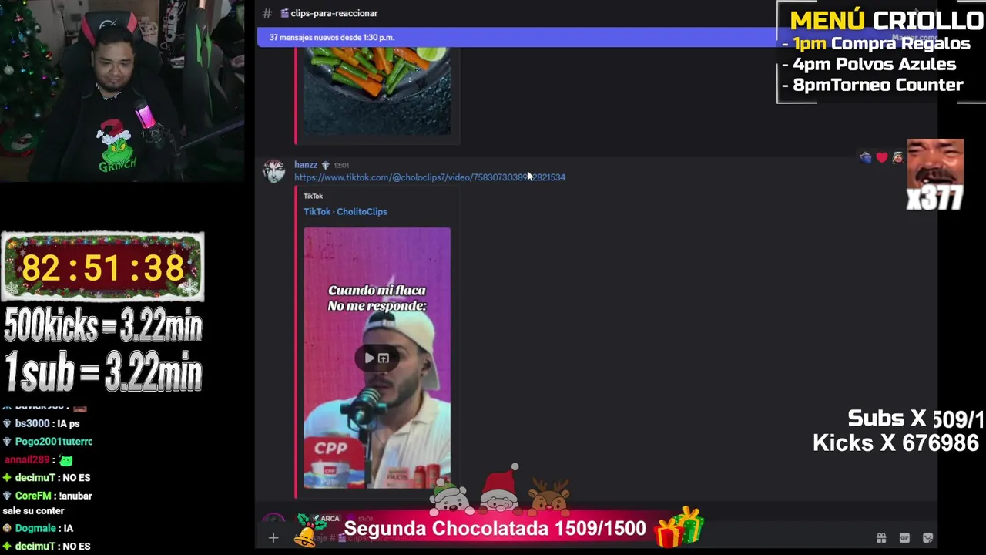Add the blue emoji quick reaction on hanzz's message

coord(866,157)
